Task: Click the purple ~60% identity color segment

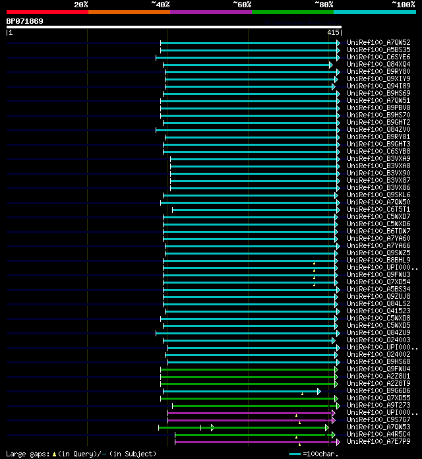Action: [211, 12]
